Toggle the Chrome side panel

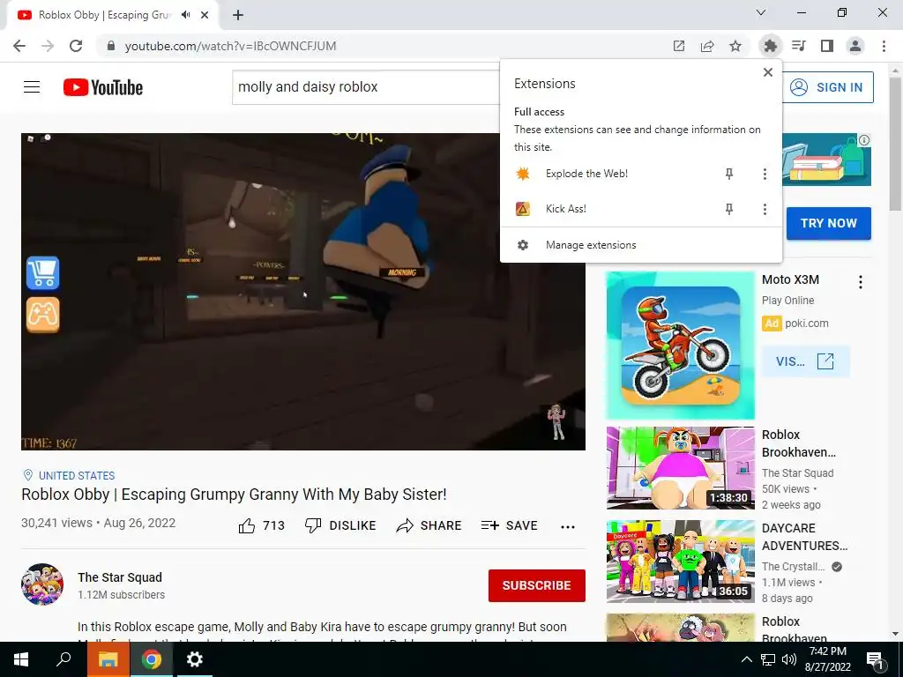coord(827,46)
